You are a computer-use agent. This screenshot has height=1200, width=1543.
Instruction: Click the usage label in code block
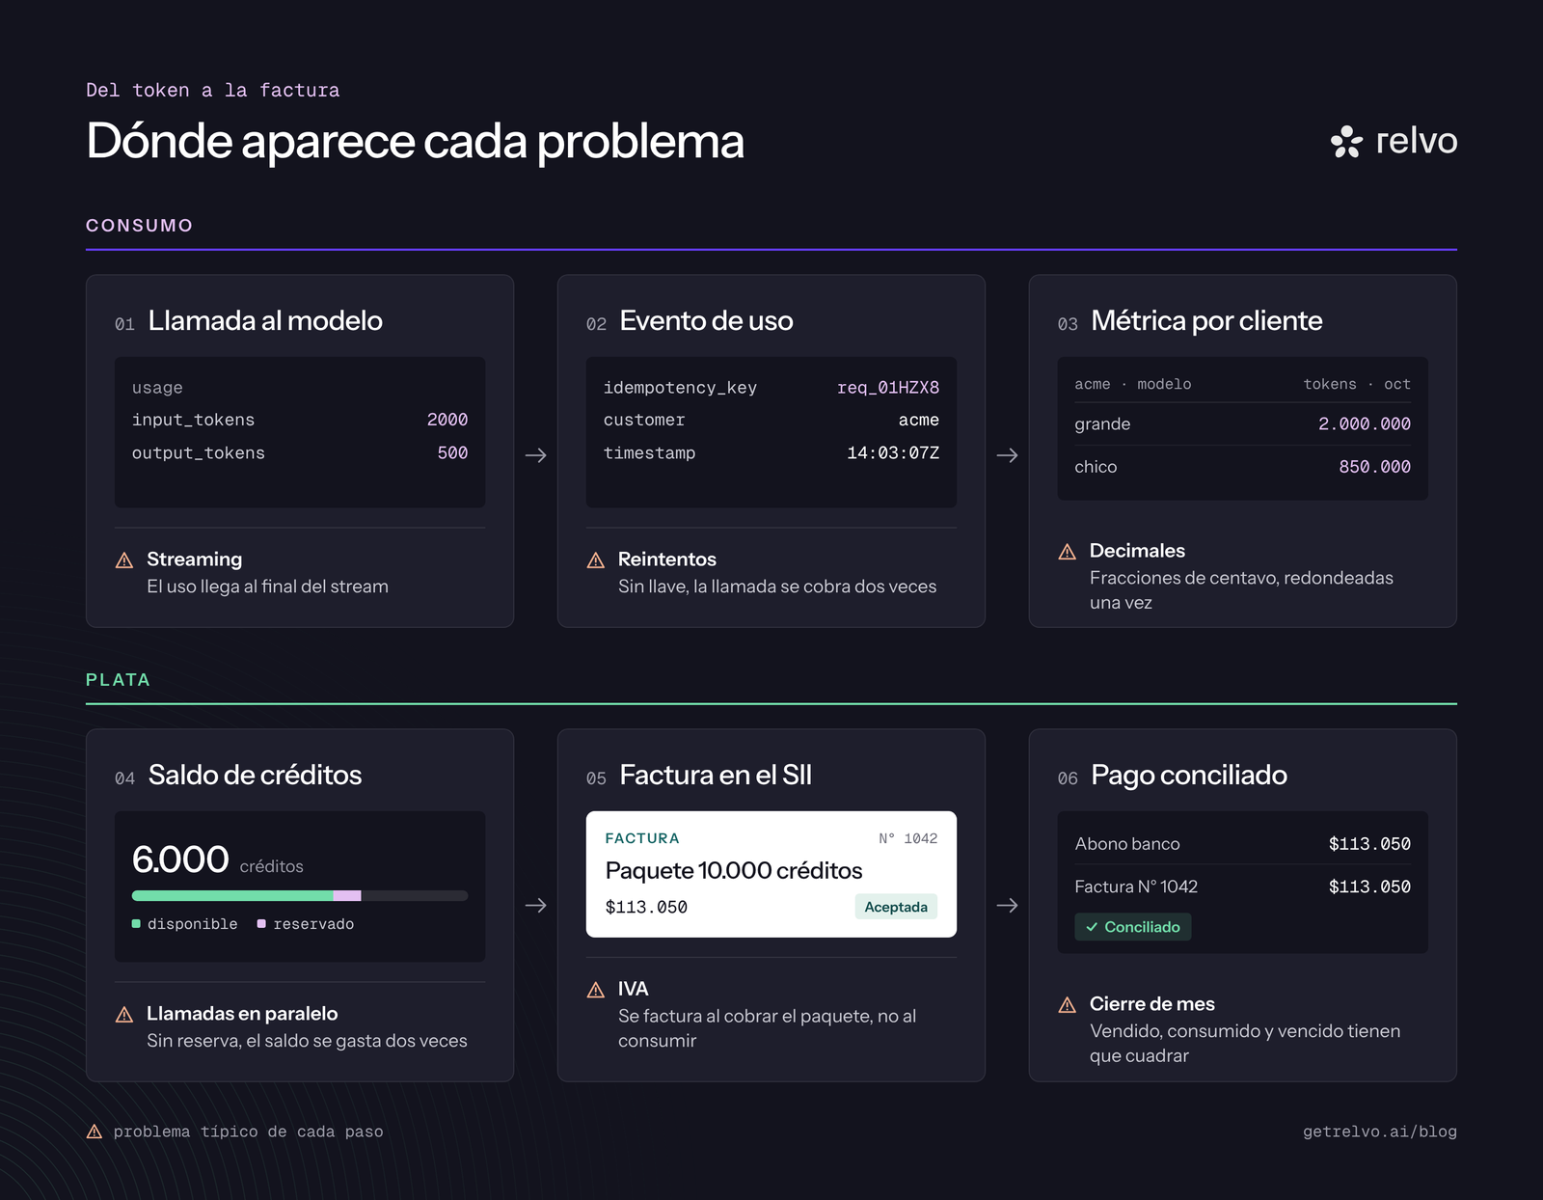[x=157, y=388]
